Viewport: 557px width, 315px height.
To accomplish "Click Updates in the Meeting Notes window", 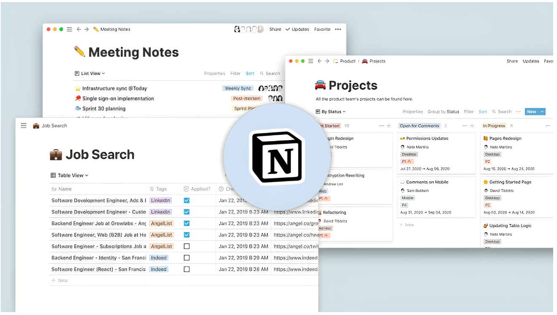I will click(x=297, y=29).
